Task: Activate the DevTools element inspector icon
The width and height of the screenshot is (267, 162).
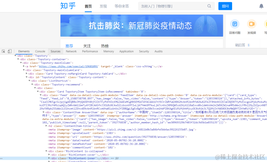Action: click(3, 51)
